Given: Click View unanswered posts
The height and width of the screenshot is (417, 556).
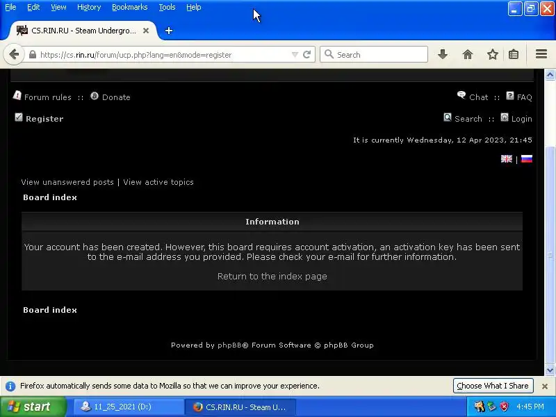Looking at the screenshot, I should (x=67, y=182).
